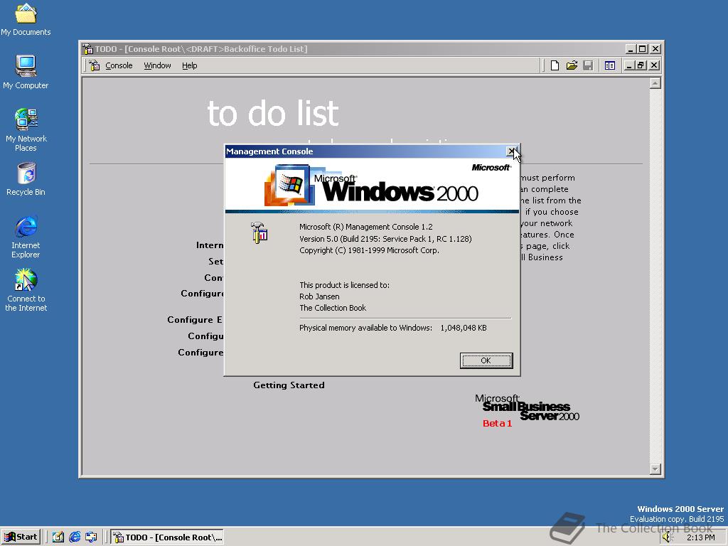Image resolution: width=728 pixels, height=546 pixels.
Task: Click the New window toolbar icon
Action: coord(609,65)
